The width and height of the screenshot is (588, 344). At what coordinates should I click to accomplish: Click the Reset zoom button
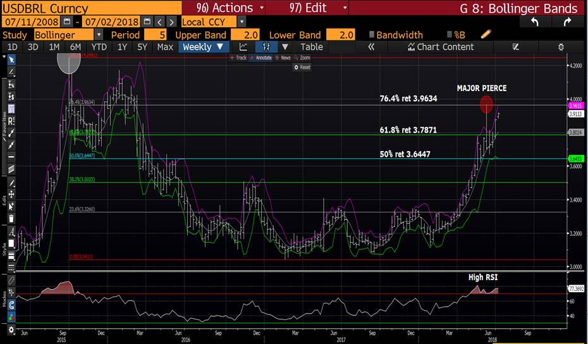[302, 67]
